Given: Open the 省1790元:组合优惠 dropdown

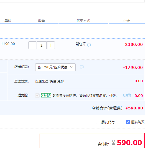Looking at the screenshot, I should pos(55,67).
